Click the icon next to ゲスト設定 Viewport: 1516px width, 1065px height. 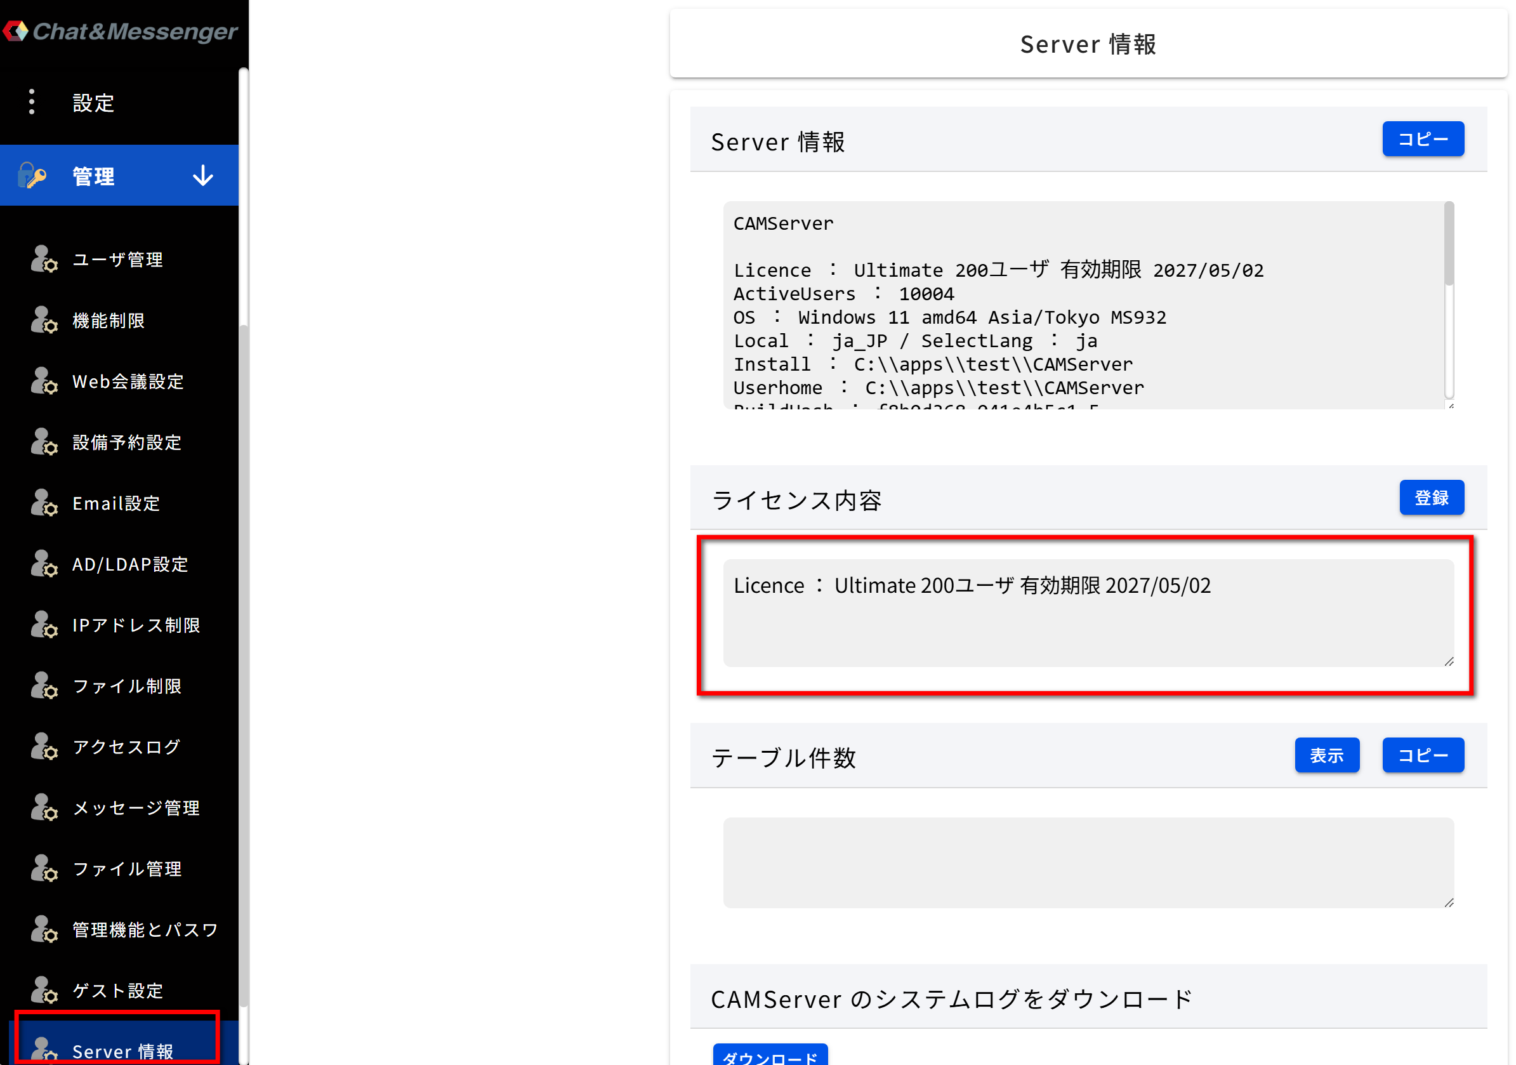click(44, 989)
